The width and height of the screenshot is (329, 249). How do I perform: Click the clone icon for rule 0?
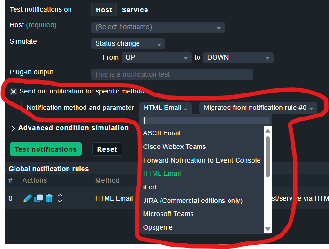(38, 199)
